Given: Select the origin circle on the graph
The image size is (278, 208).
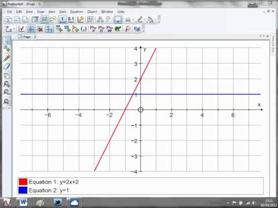Looking at the screenshot, I should [x=141, y=110].
